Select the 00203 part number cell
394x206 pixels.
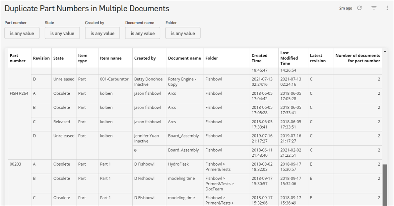pyautogui.click(x=15, y=164)
